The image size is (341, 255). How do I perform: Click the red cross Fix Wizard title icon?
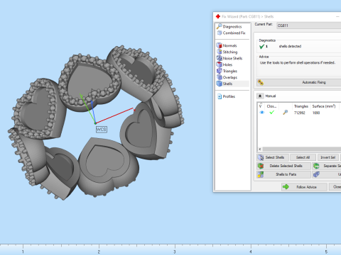click(x=218, y=16)
